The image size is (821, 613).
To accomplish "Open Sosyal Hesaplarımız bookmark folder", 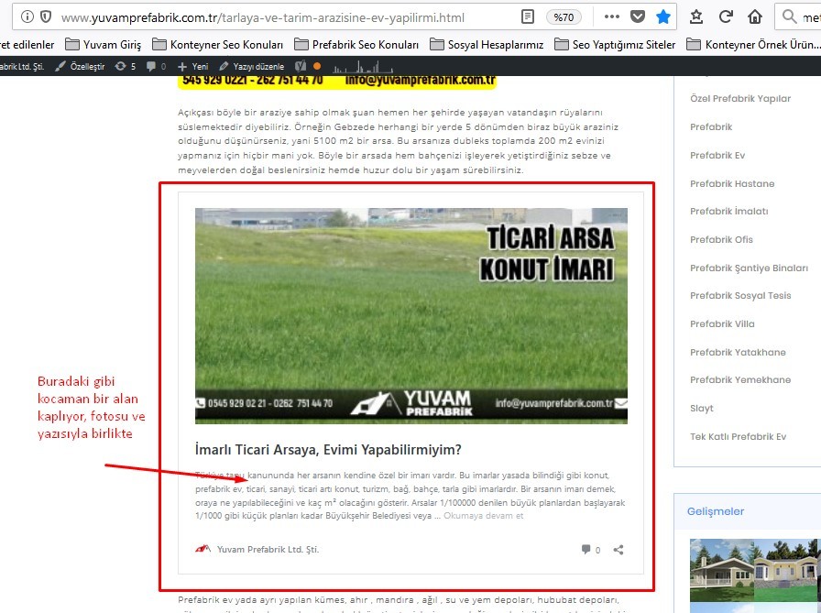I will pos(487,45).
